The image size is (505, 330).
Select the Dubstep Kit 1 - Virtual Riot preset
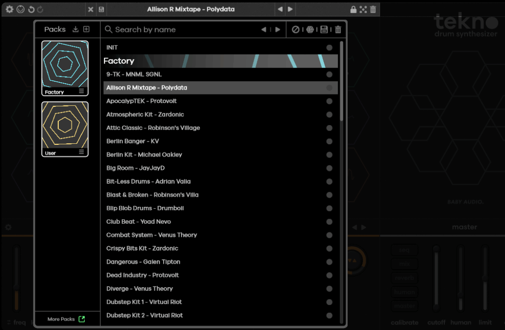[x=144, y=302]
